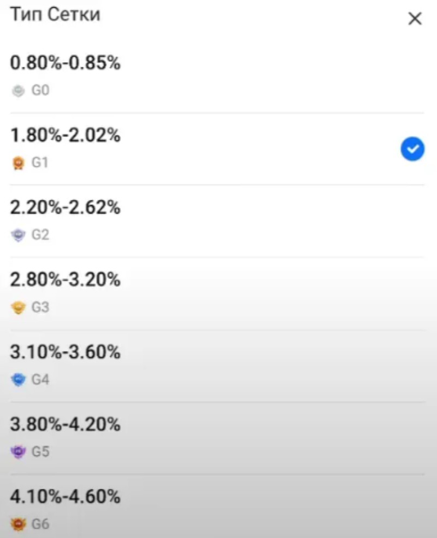Click the purple G5 badge icon
The width and height of the screenshot is (437, 538).
[19, 452]
